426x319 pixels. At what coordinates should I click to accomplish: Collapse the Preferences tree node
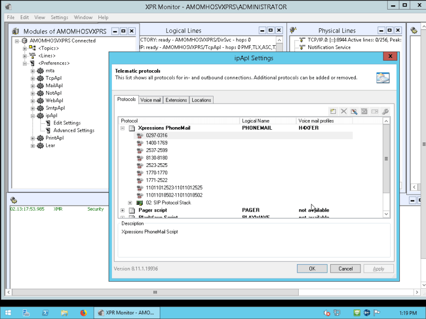24,63
